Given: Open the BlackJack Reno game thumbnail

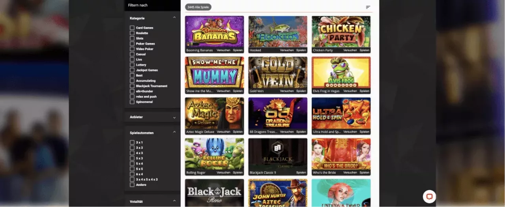Looking at the screenshot, I should coord(214,193).
